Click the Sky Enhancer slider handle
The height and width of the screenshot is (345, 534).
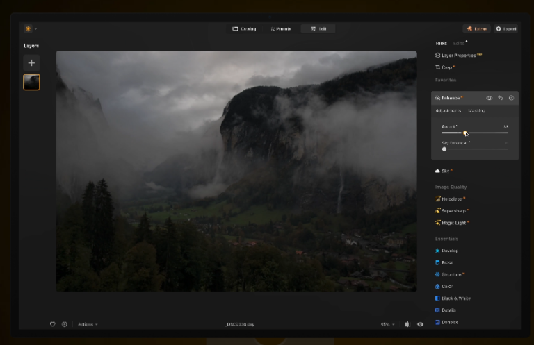pyautogui.click(x=444, y=149)
